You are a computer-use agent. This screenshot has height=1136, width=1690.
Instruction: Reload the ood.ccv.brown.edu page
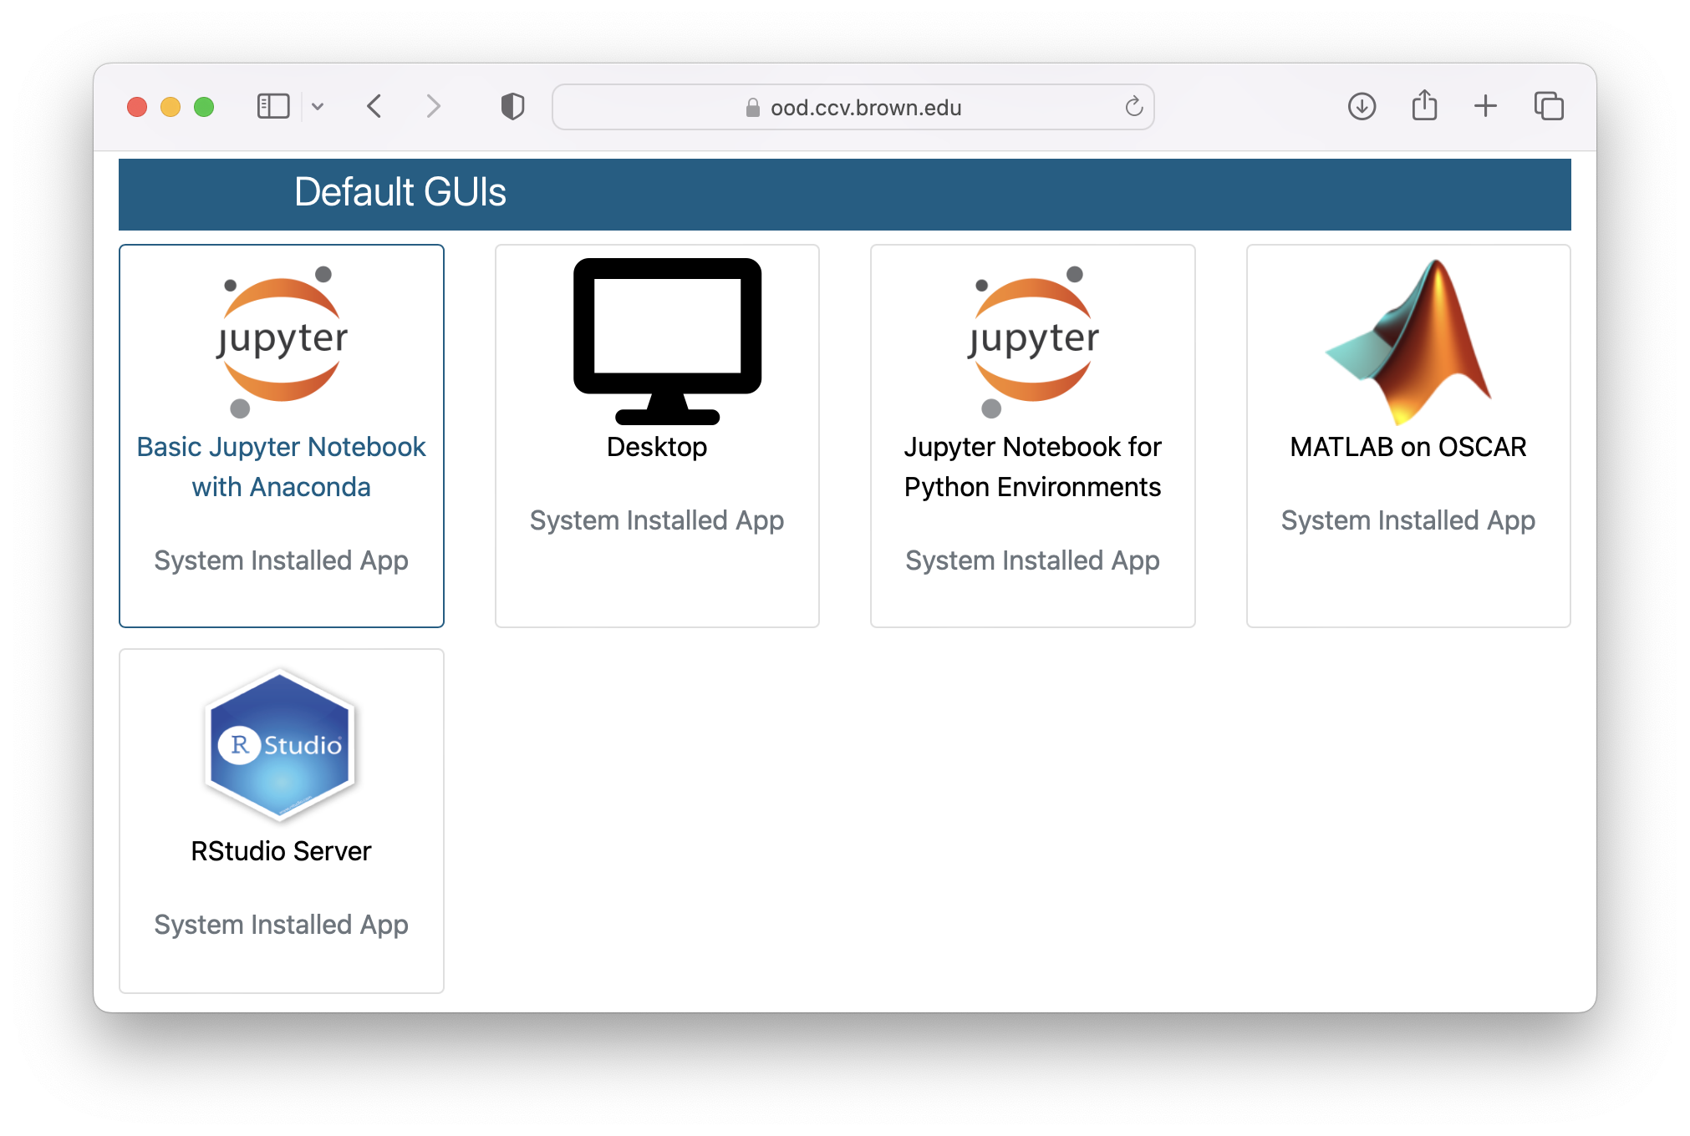(x=1133, y=106)
